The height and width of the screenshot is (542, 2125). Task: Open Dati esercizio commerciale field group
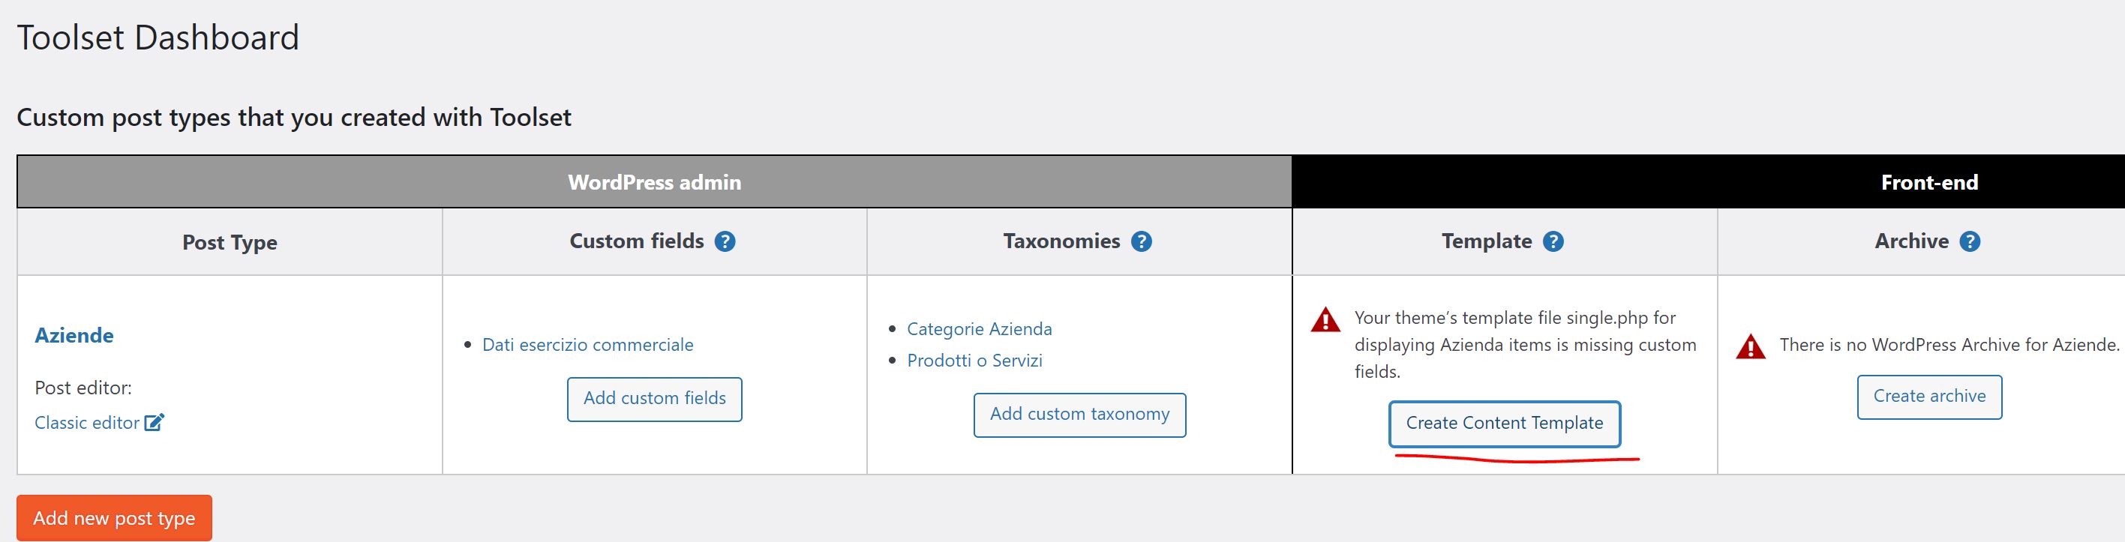tap(587, 345)
